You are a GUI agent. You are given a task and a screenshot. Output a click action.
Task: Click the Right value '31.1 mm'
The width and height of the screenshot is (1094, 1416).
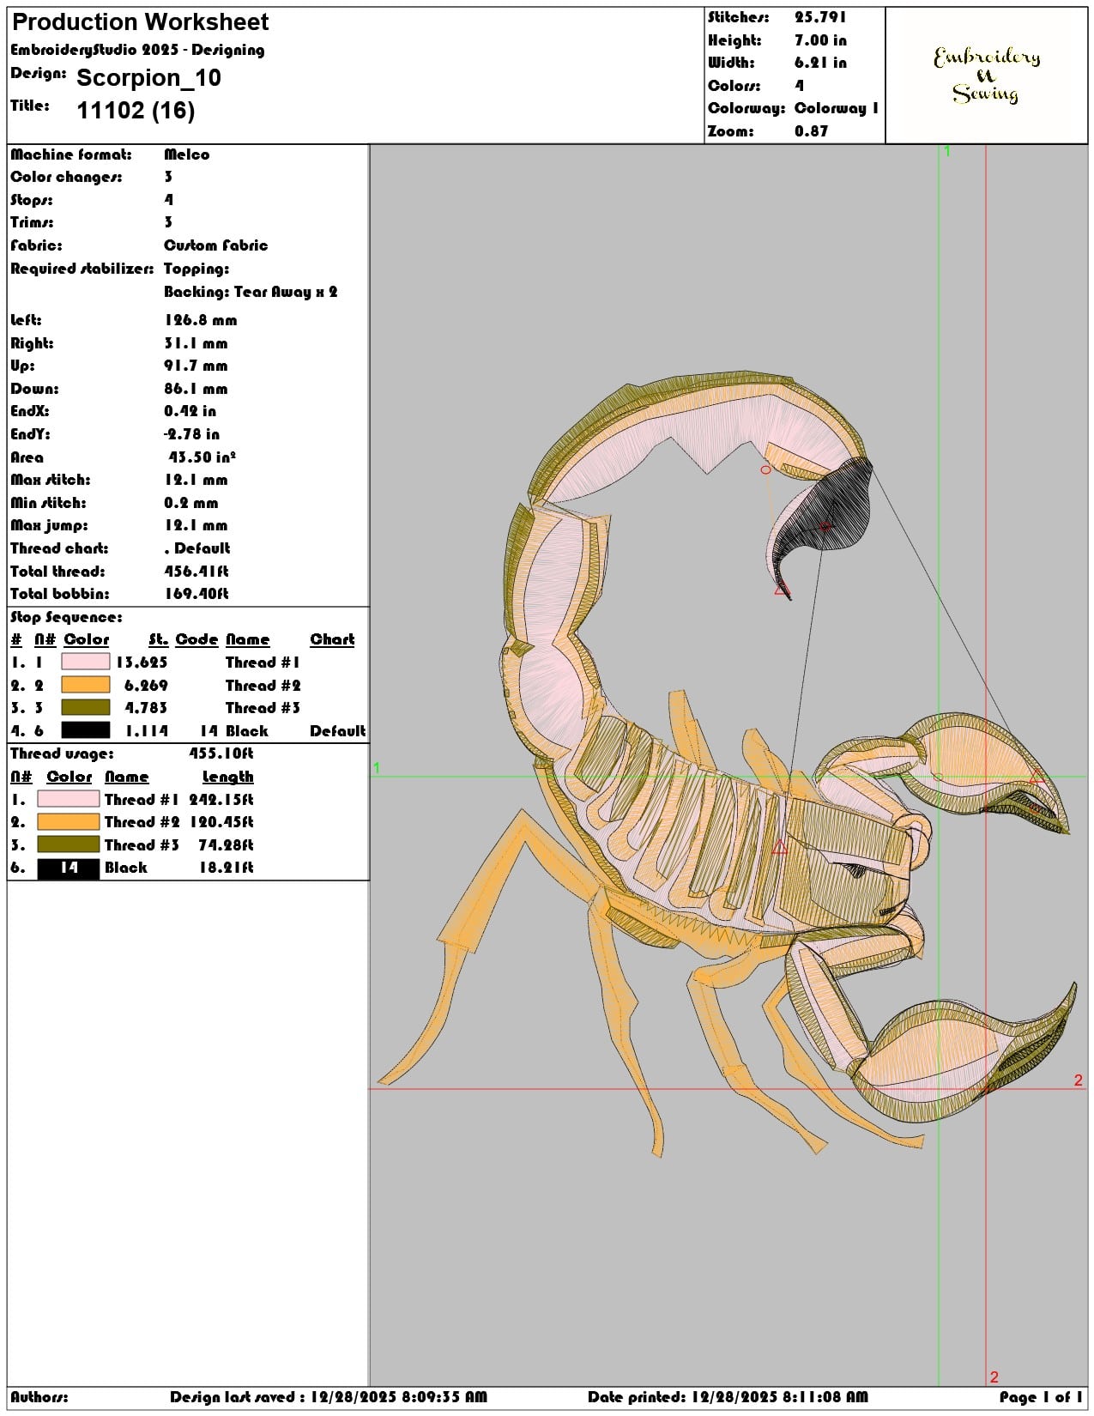click(x=196, y=343)
